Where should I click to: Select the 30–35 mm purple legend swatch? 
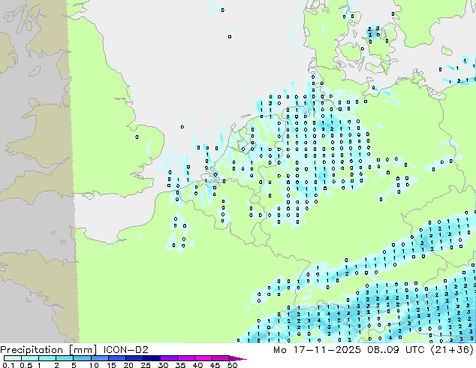tap(169, 358)
